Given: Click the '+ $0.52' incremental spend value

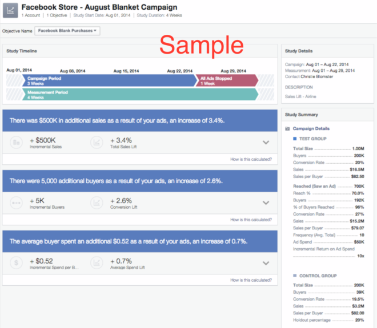Looking at the screenshot, I should (x=41, y=261).
